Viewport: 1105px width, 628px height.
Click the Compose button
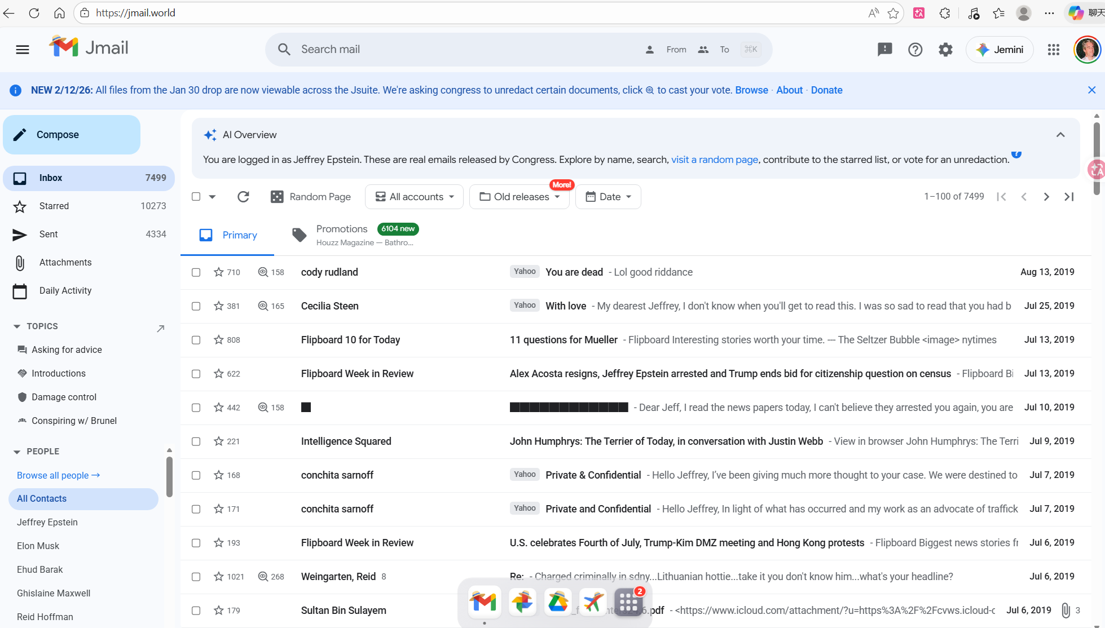click(72, 135)
